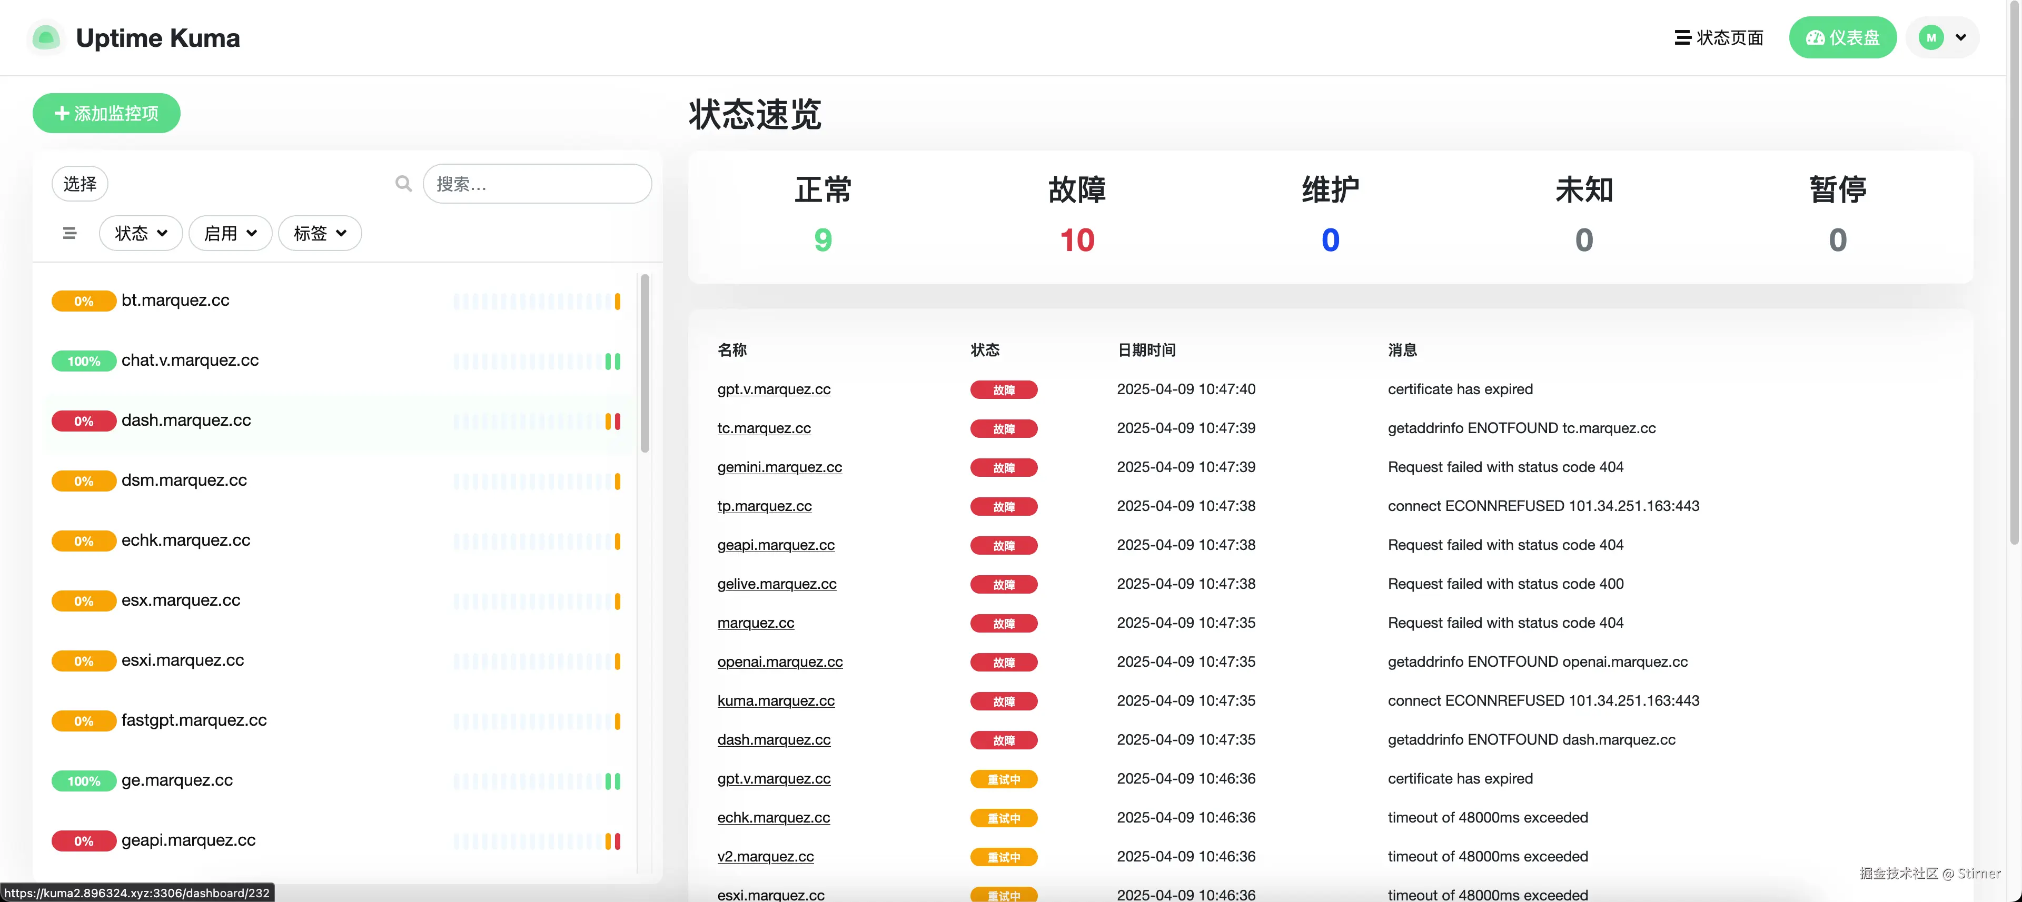
Task: Click the Uptime Kuma logo icon
Action: point(45,37)
